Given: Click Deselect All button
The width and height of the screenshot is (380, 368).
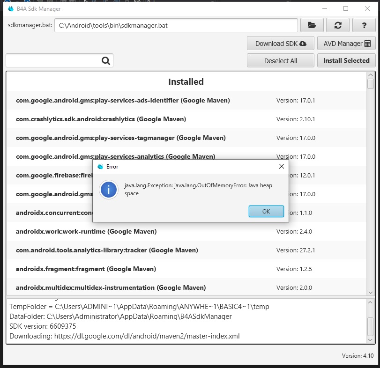Looking at the screenshot, I should point(280,60).
